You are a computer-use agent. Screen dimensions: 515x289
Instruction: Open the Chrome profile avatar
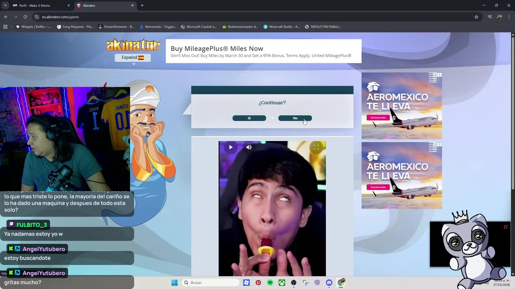click(x=499, y=17)
